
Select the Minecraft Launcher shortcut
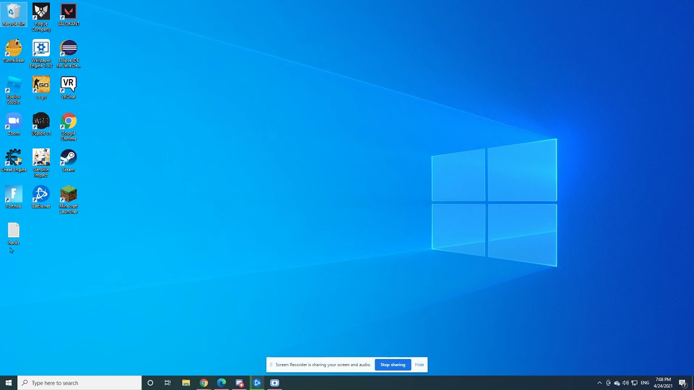point(68,200)
